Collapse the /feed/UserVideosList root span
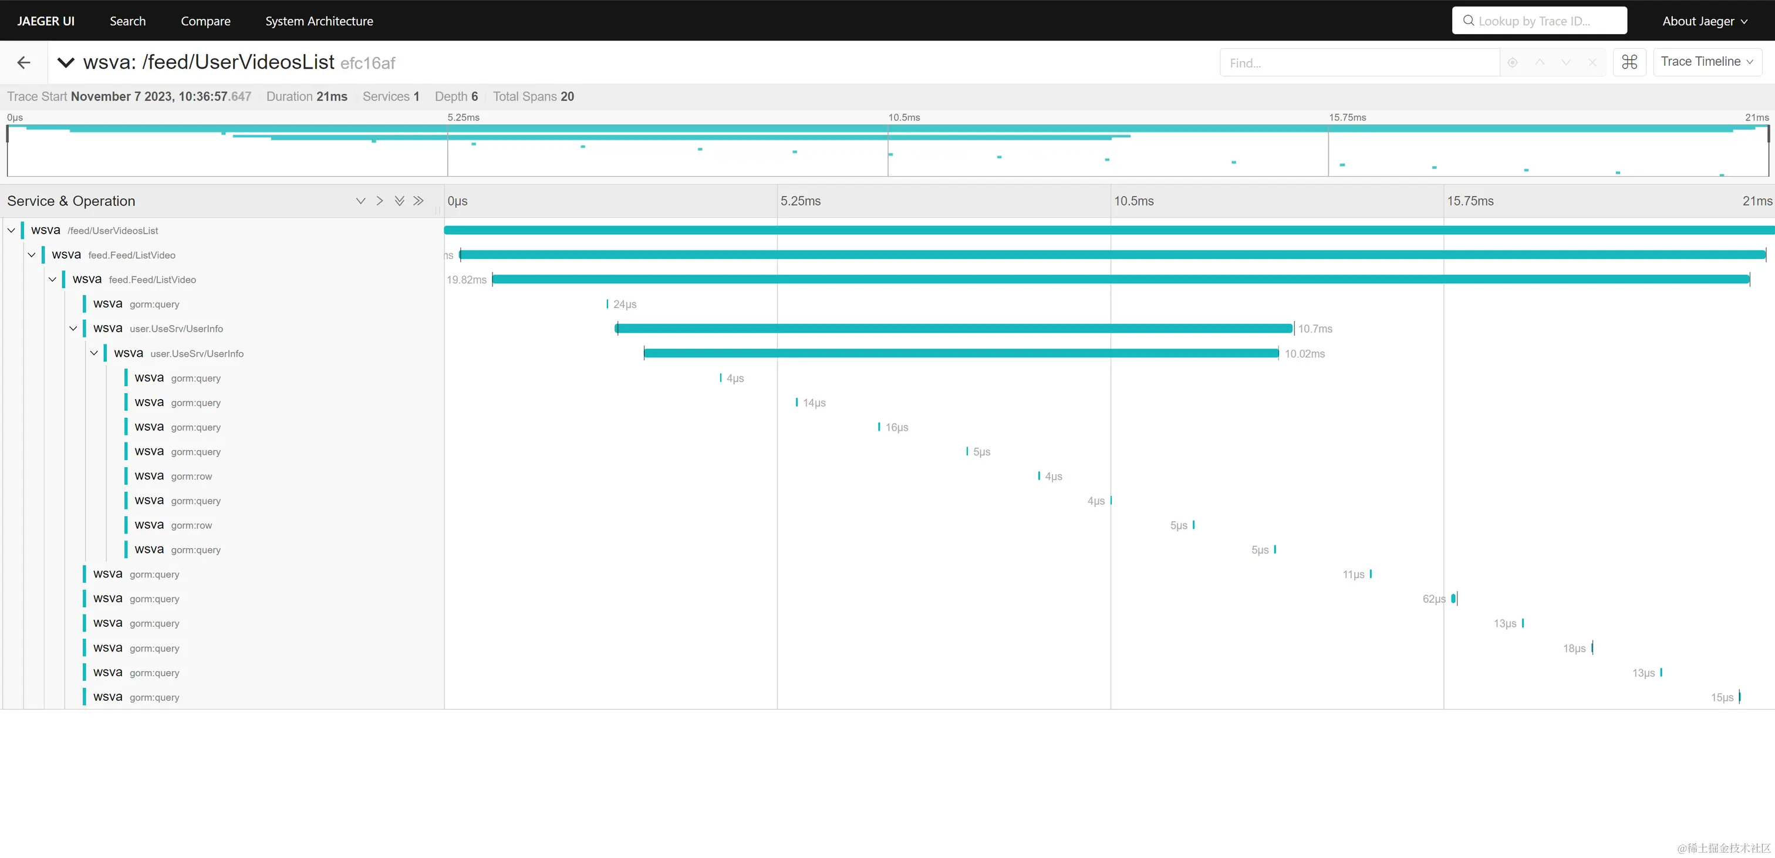Image resolution: width=1775 pixels, height=858 pixels. (x=11, y=230)
